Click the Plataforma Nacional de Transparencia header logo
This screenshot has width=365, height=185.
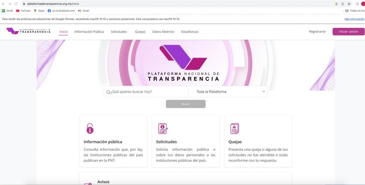pos(29,31)
